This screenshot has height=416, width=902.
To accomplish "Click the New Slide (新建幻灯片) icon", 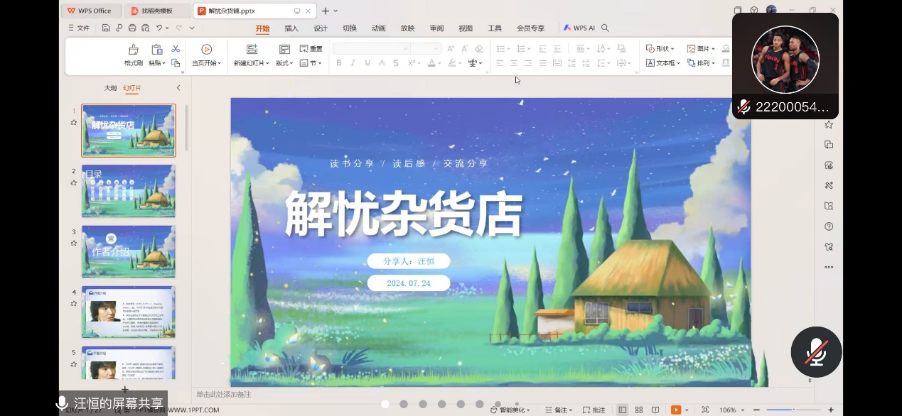I will pos(252,50).
